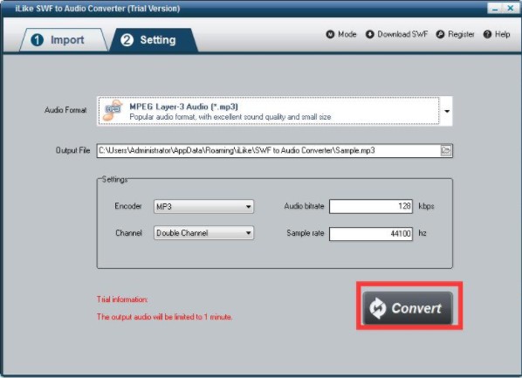Expand the Audio Format dropdown arrow
This screenshot has width=522, height=378.
(447, 111)
